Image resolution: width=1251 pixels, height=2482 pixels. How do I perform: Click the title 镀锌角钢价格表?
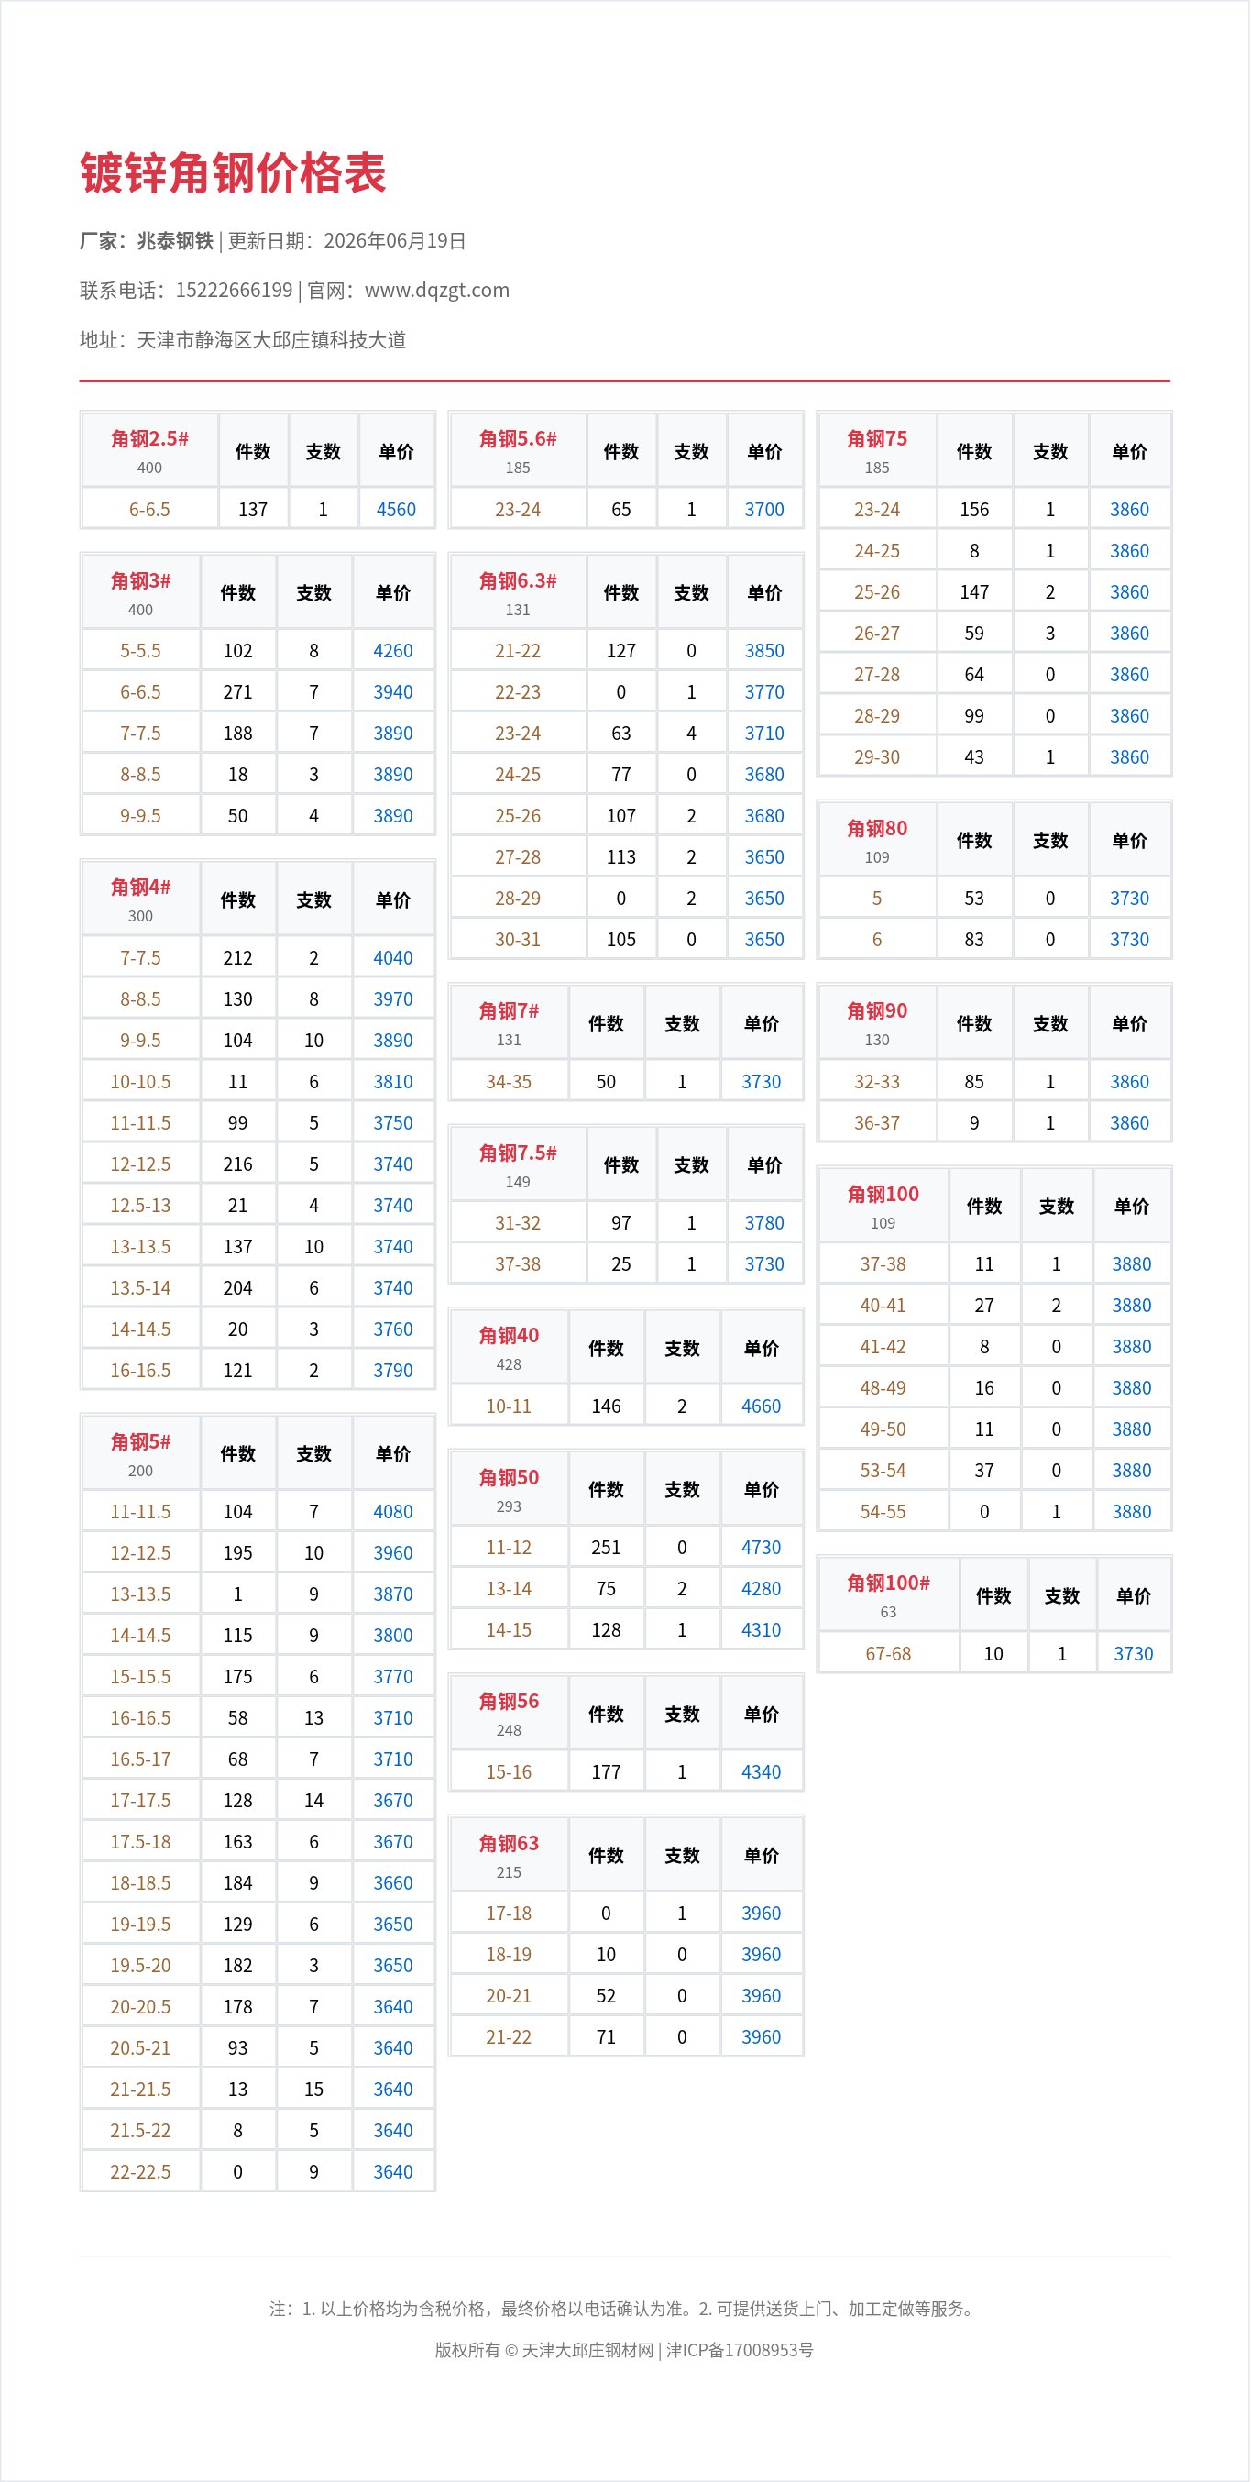click(x=233, y=173)
